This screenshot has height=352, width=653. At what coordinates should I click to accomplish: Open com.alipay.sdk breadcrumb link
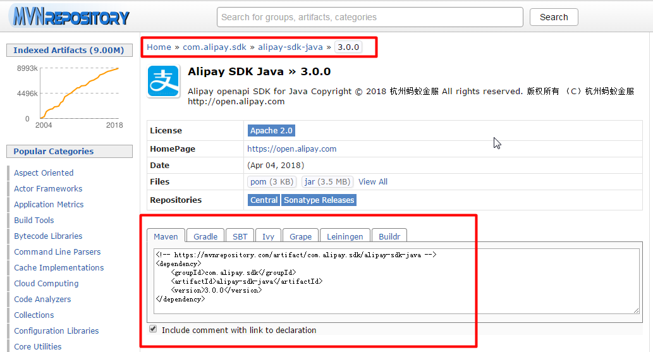coord(214,47)
